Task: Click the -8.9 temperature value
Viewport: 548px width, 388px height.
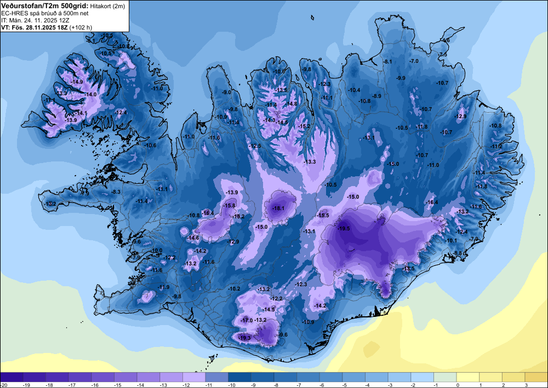Action: [x=377, y=96]
